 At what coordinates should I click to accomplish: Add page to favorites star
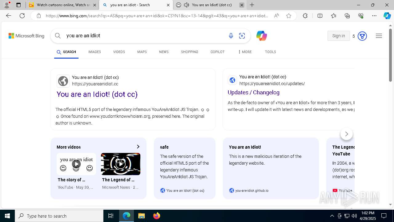(289, 16)
